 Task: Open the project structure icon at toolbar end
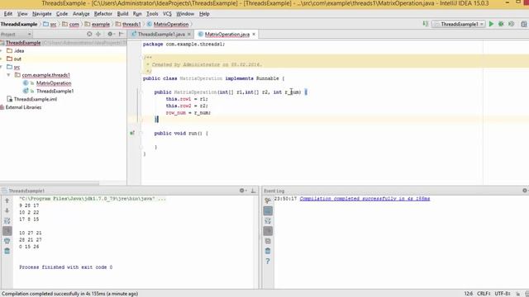tap(523, 24)
